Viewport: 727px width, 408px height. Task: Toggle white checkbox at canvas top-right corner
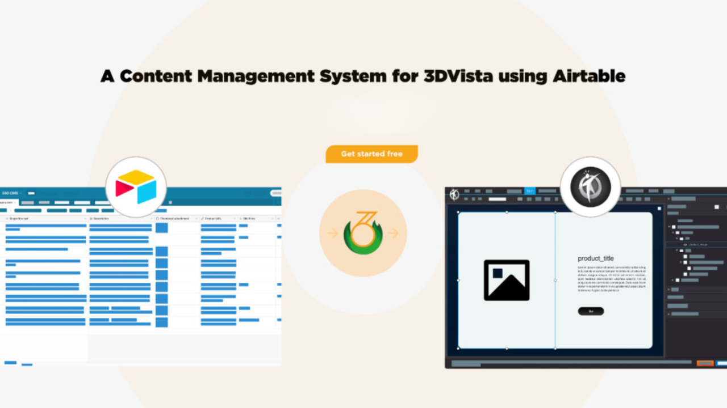[659, 209]
